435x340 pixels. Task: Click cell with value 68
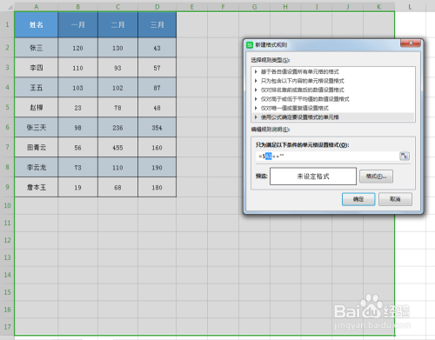point(118,187)
